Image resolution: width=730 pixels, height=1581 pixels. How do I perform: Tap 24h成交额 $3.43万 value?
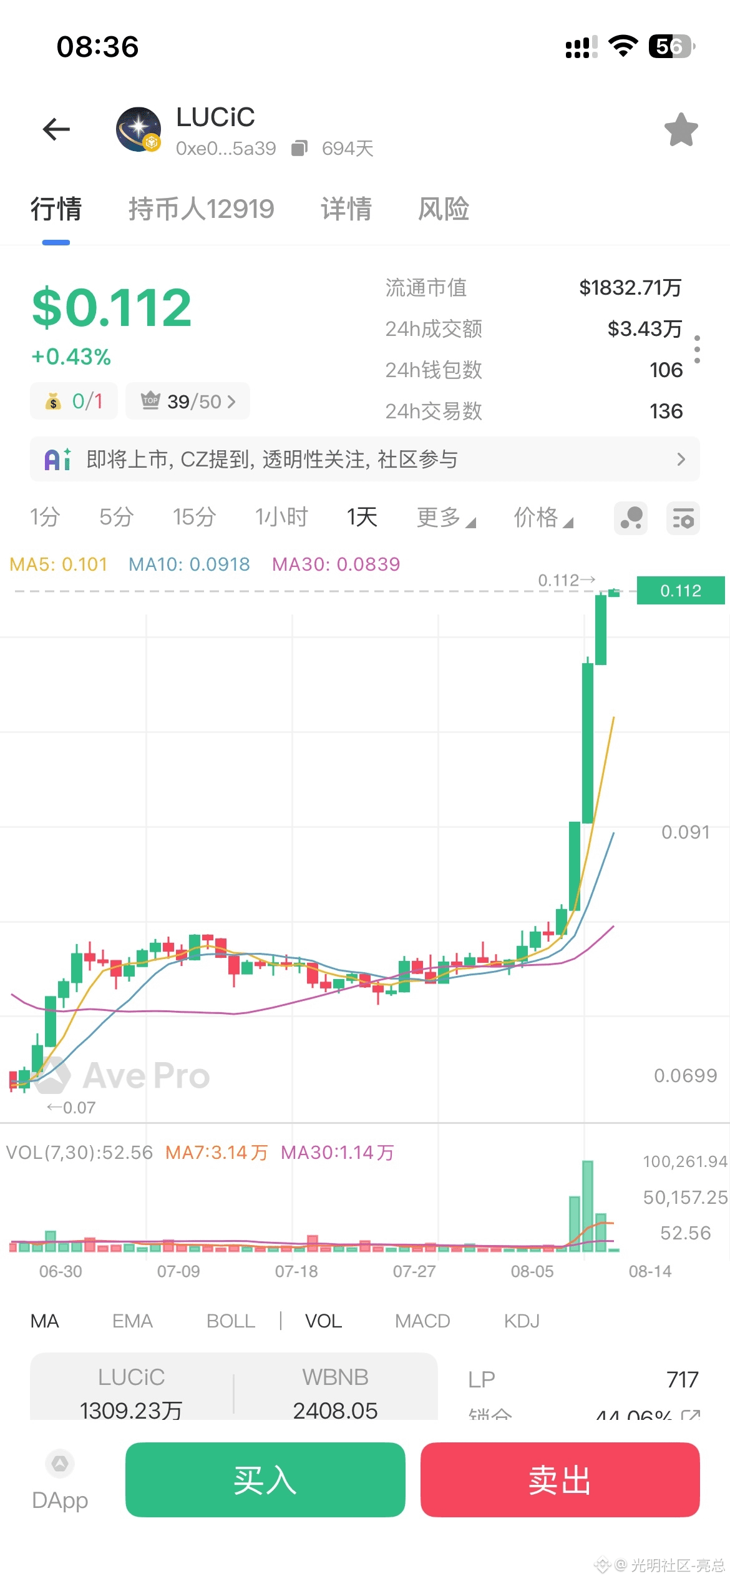(645, 328)
